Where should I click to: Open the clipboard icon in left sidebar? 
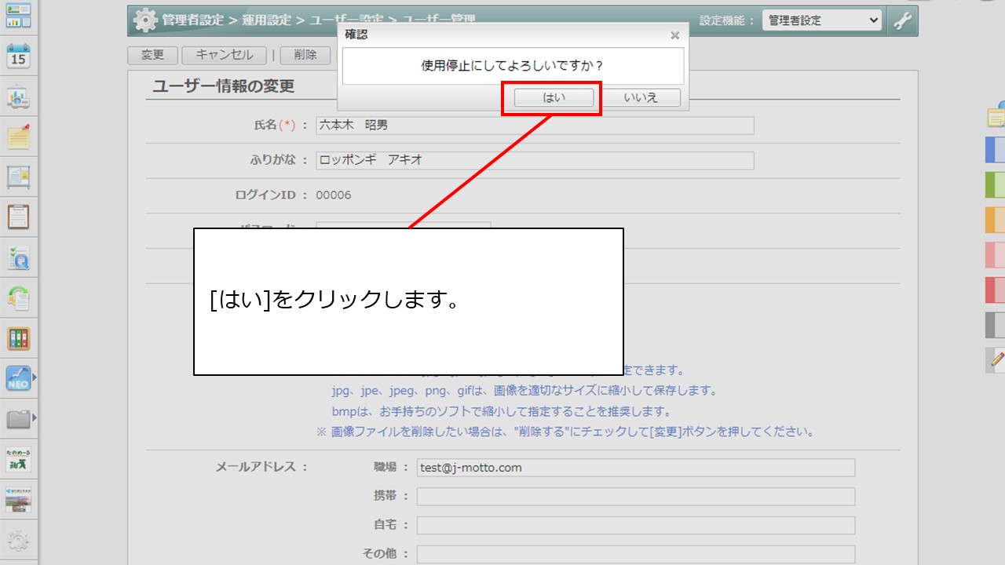click(x=18, y=216)
